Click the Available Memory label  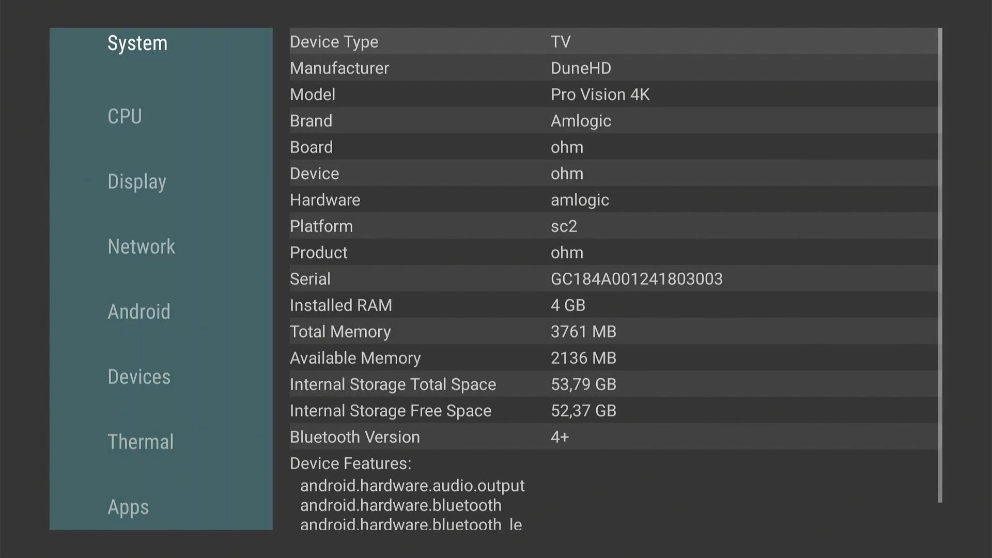pos(355,358)
